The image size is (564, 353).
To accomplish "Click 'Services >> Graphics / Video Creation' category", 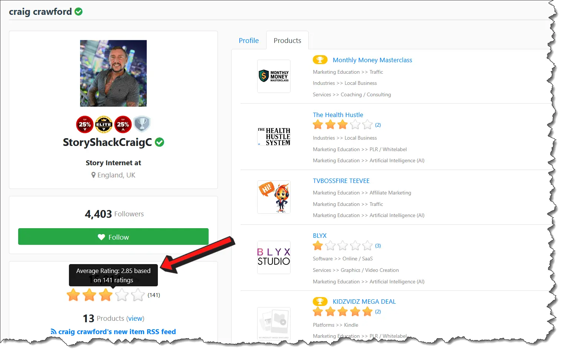I will click(356, 270).
